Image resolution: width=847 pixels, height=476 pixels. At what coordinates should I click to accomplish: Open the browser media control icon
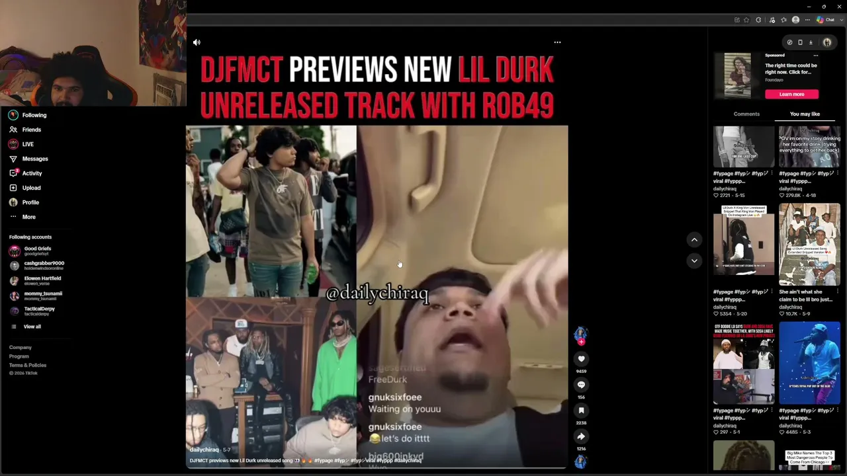coord(772,20)
